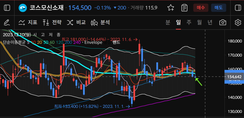
Task: Select moving average period 5
Action: (x=28, y=42)
